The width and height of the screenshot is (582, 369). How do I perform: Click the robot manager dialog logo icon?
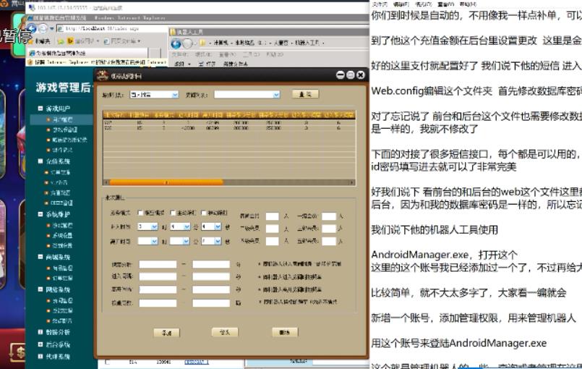101,75
